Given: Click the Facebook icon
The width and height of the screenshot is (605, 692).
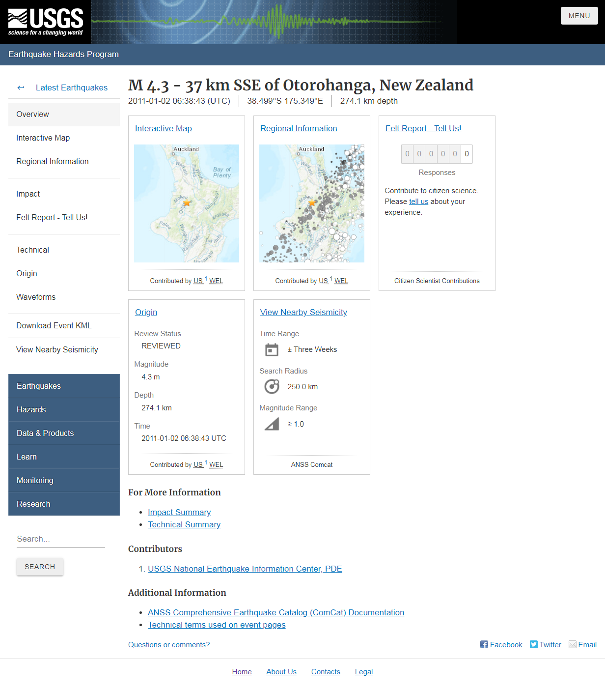Looking at the screenshot, I should point(484,644).
